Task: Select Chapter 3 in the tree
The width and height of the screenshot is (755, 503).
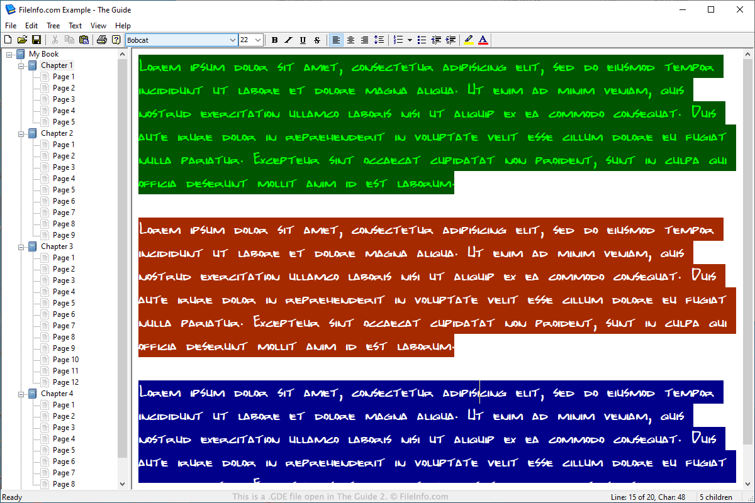Action: [x=57, y=246]
